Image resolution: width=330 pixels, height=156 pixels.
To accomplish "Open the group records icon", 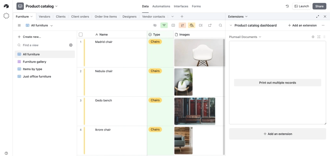I will (173, 26).
